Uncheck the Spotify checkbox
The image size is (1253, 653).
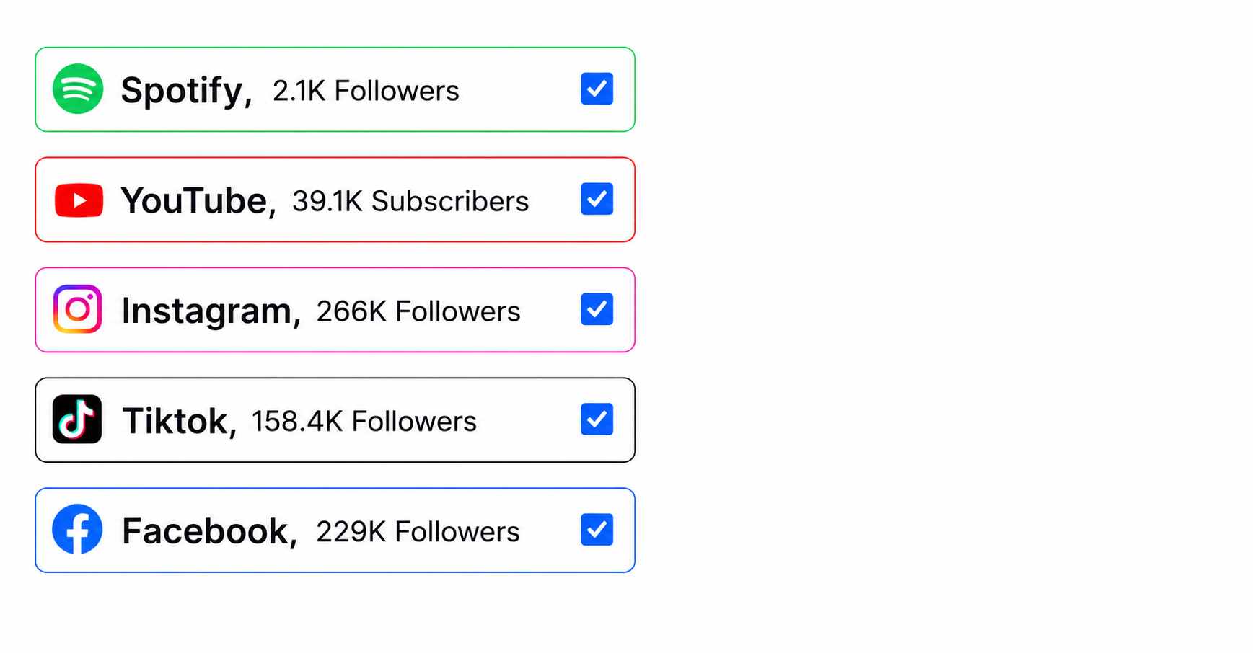(597, 89)
